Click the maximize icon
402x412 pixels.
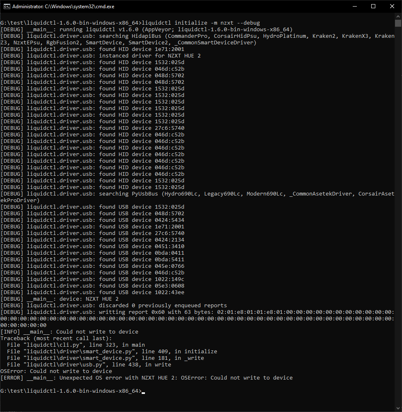tap(373, 6)
